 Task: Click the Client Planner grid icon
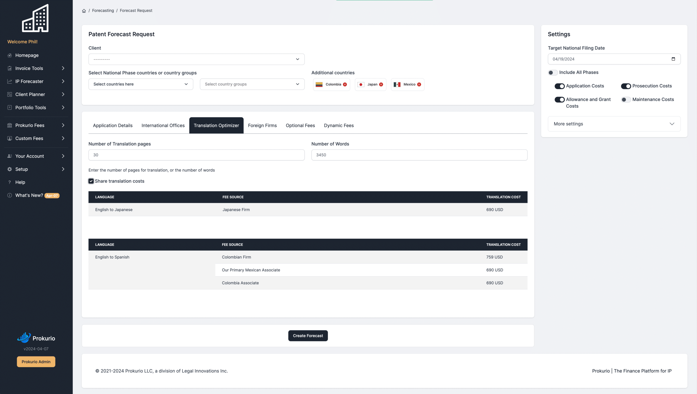10,95
